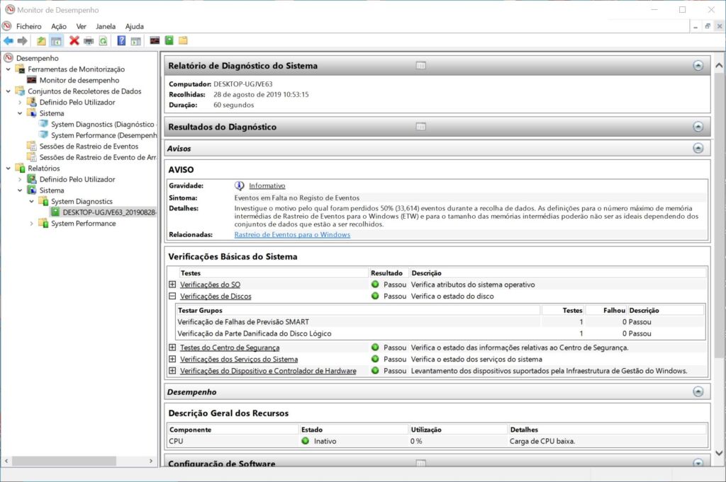
Task: Click the red X delete toolbar icon
Action: 74,41
